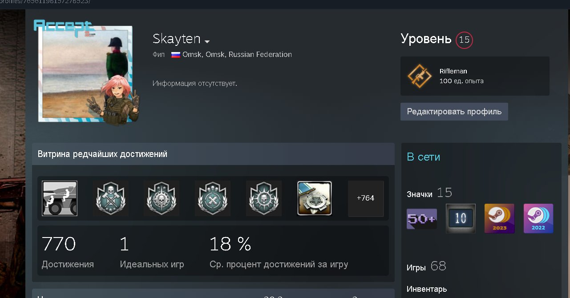This screenshot has height=298, width=570.
Task: Open the Игры 68 games link
Action: click(x=426, y=266)
